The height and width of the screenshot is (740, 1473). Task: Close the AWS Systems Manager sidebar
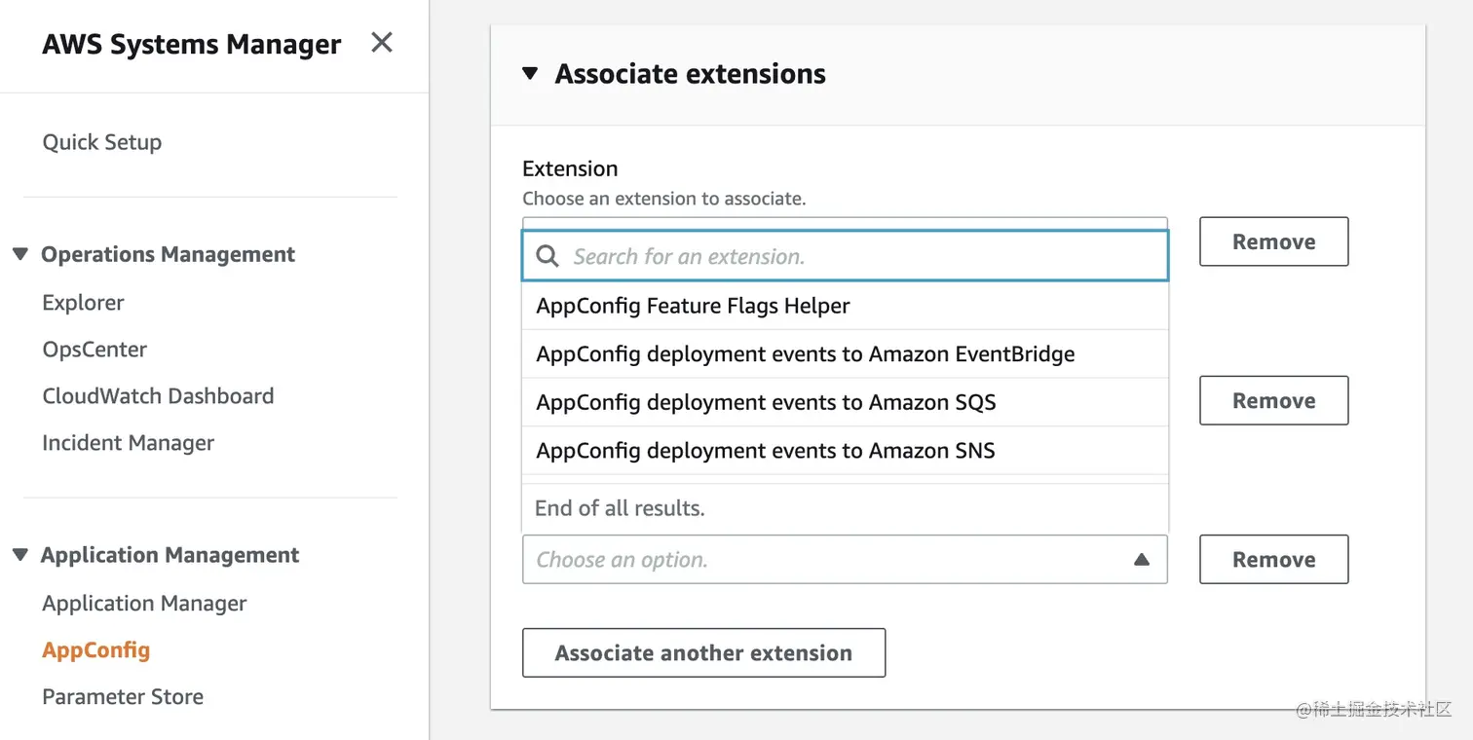[x=382, y=43]
